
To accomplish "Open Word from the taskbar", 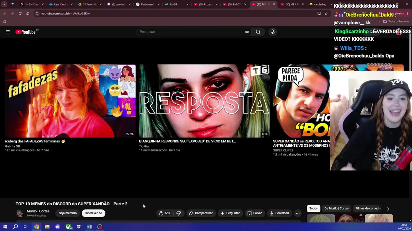I will (x=89, y=227).
